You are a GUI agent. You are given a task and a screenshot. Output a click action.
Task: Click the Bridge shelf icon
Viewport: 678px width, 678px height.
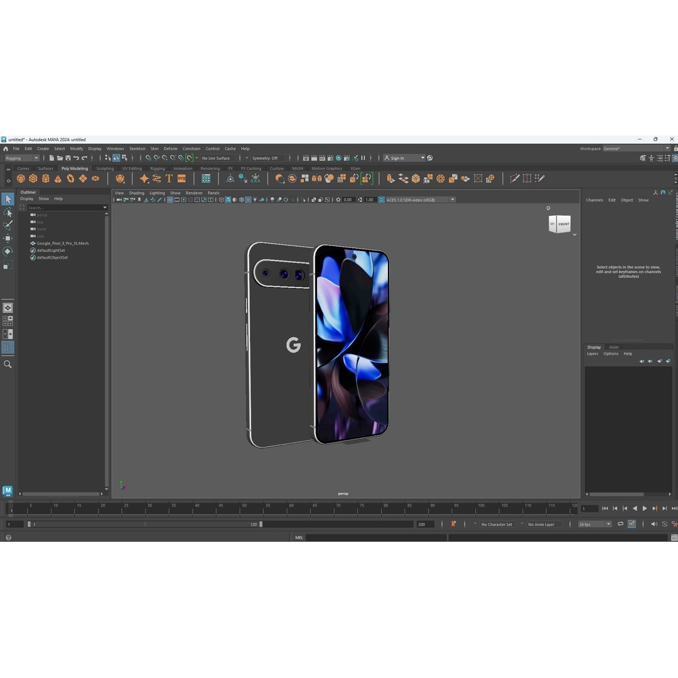pyautogui.click(x=404, y=178)
